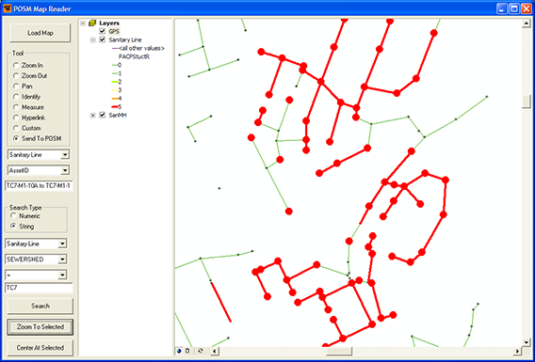Select the Send To POSM radio button
This screenshot has width=535, height=362.
click(16, 138)
